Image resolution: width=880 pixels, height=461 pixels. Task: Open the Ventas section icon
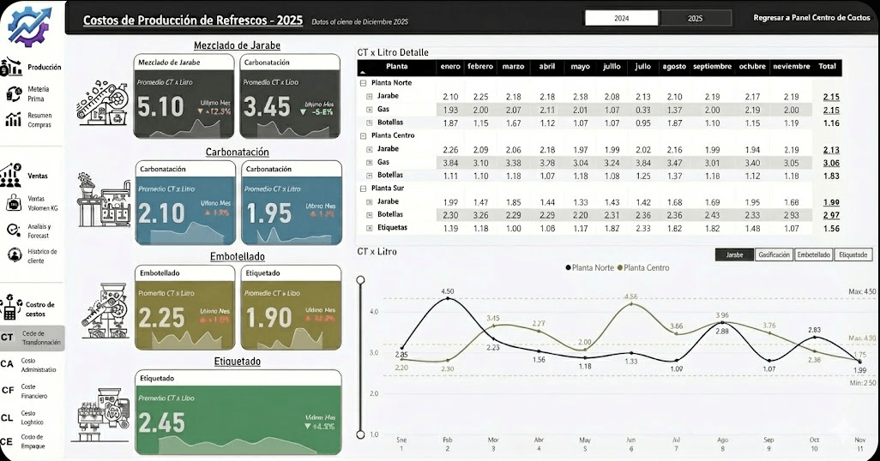pyautogui.click(x=11, y=176)
